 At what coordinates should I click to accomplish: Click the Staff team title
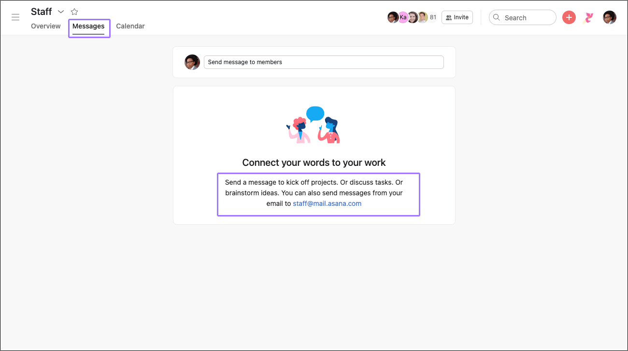tap(42, 12)
